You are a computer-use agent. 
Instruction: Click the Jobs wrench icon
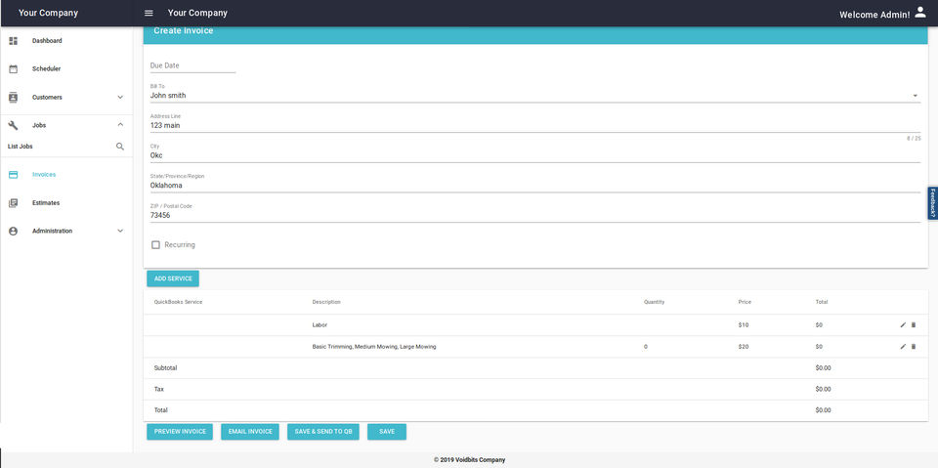click(x=13, y=125)
